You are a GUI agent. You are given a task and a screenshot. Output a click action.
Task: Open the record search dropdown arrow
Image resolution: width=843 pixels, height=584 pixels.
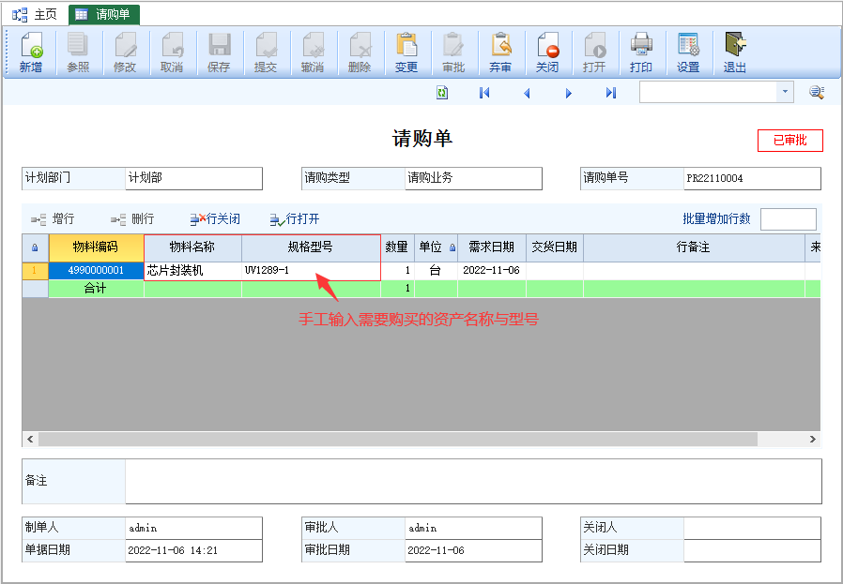pyautogui.click(x=785, y=92)
